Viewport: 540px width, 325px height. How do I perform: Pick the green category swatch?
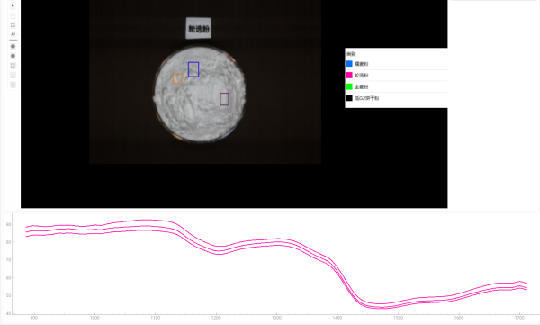point(349,86)
